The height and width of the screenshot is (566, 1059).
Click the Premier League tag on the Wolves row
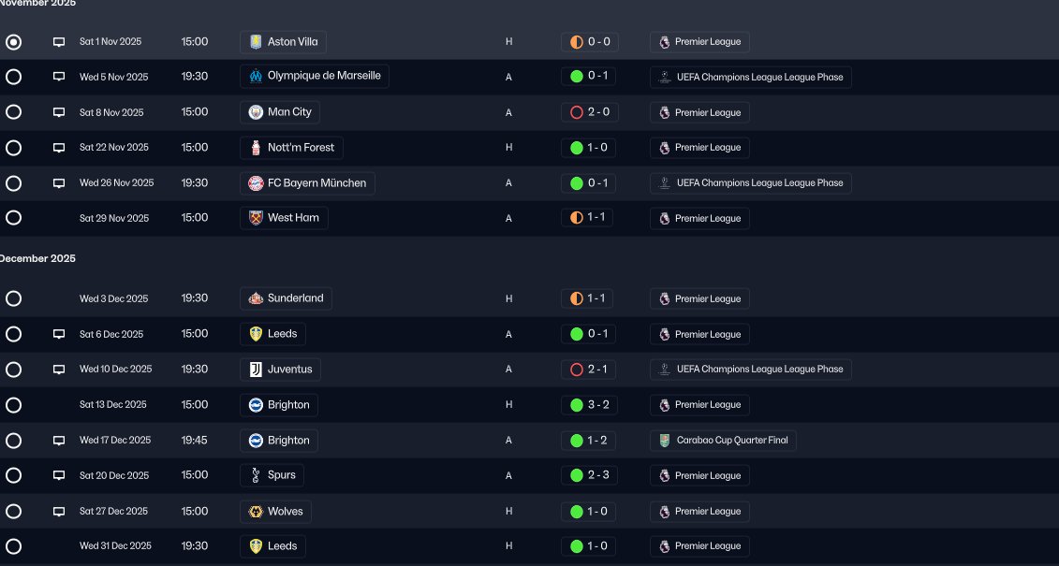click(x=699, y=512)
